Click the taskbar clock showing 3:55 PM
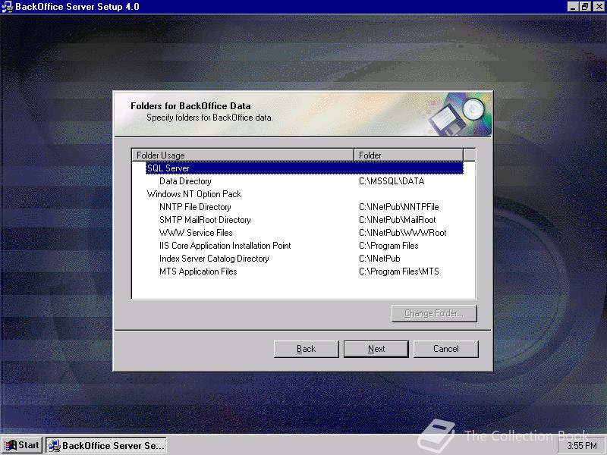The image size is (607, 455). pos(581,446)
